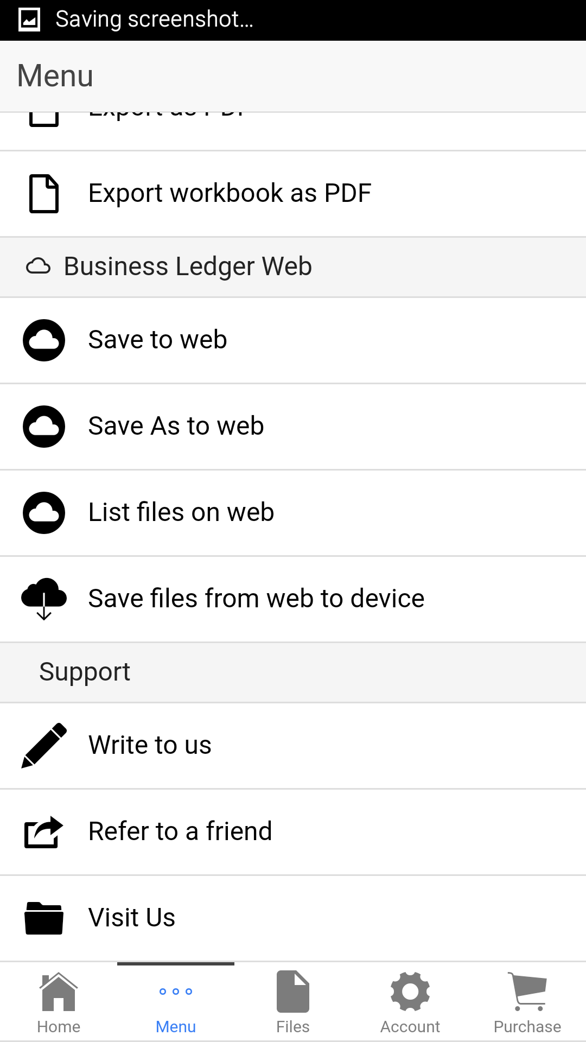Open the Account settings tab
Screen dimensions: 586x1042
(x=410, y=1002)
